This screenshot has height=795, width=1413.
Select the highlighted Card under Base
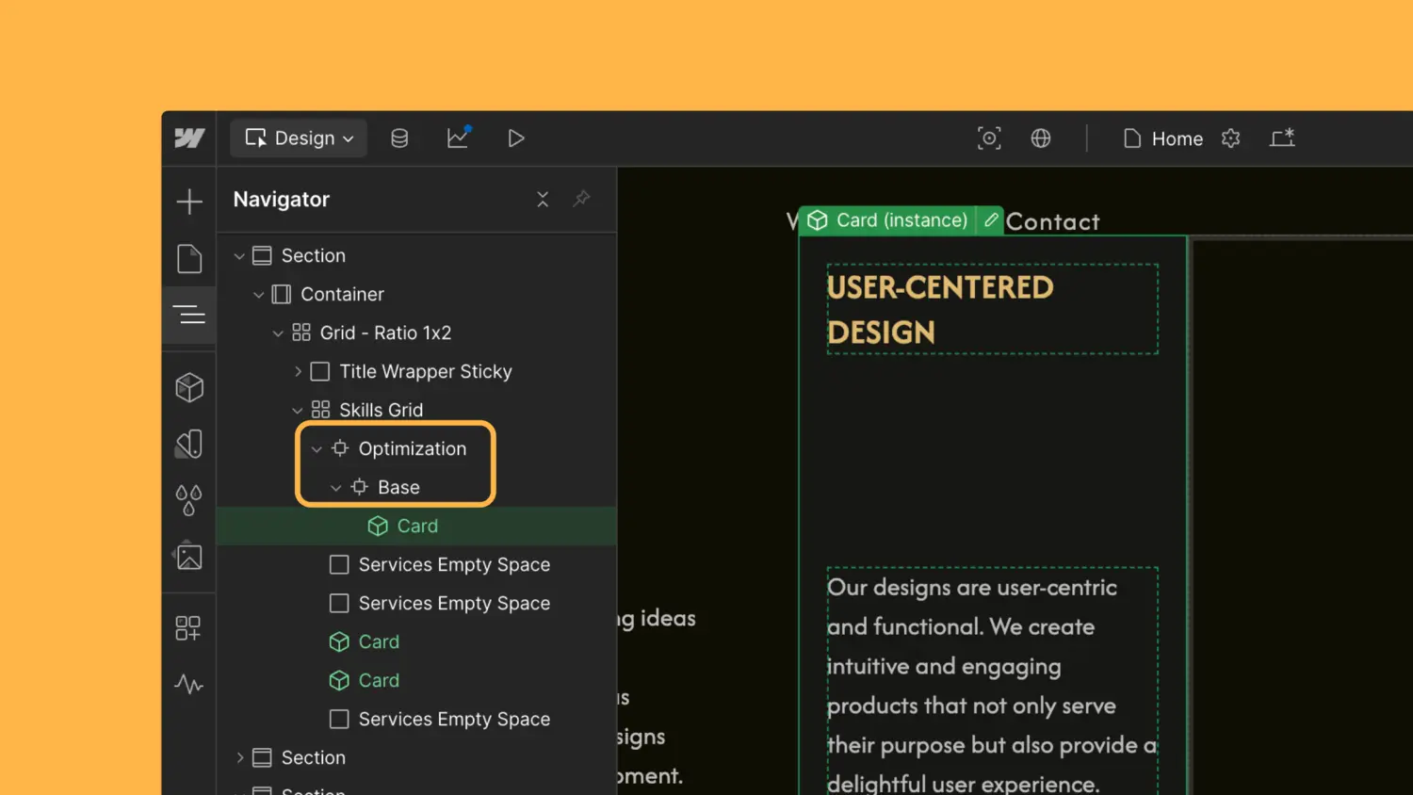[x=416, y=527]
